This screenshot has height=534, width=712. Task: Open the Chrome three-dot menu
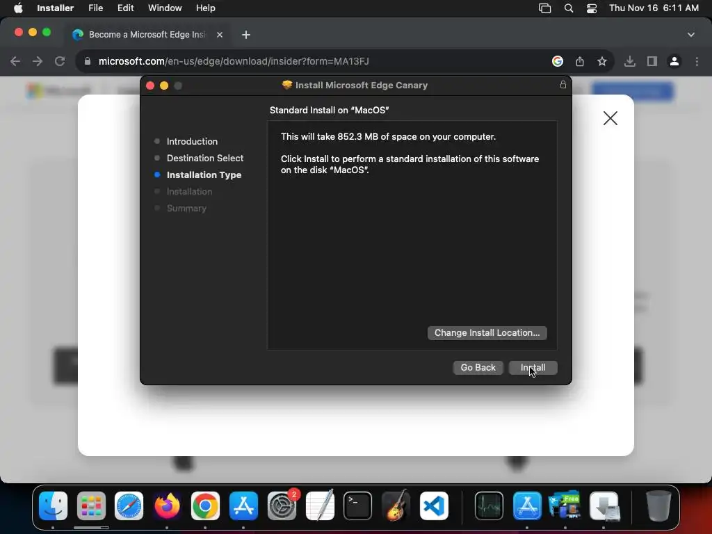(x=697, y=61)
